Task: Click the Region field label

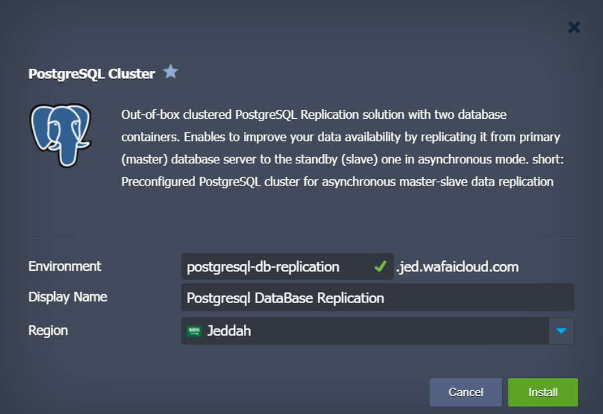Action: [x=48, y=330]
